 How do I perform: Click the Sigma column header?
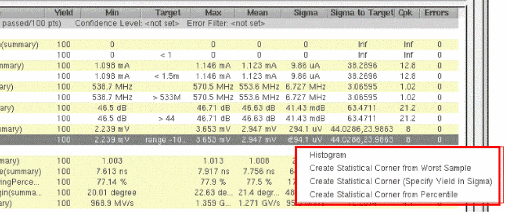(x=305, y=13)
